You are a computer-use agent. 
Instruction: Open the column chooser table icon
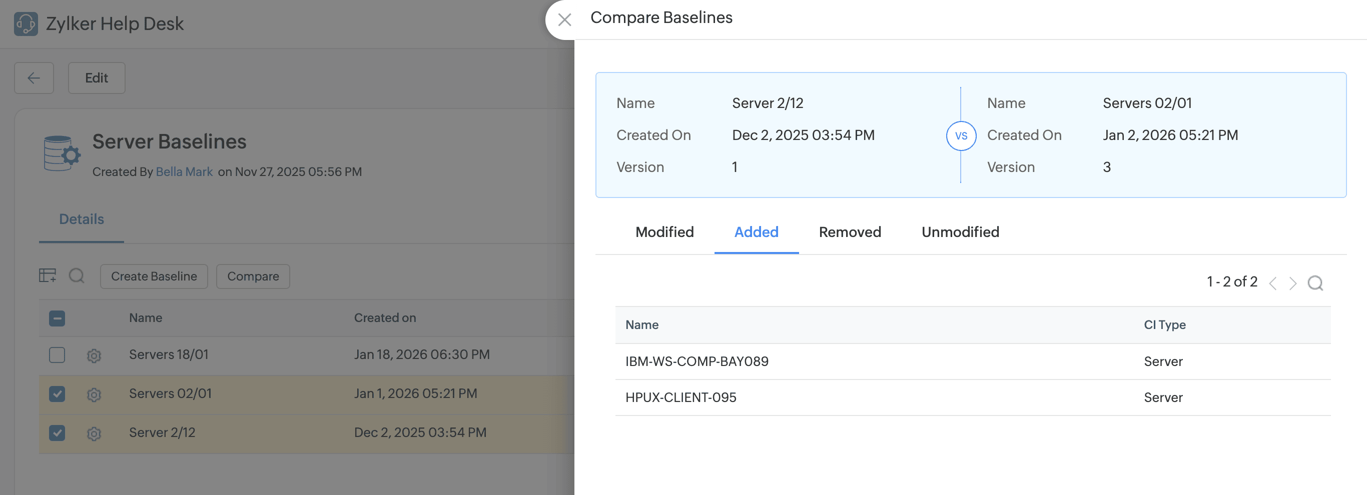[x=47, y=275]
